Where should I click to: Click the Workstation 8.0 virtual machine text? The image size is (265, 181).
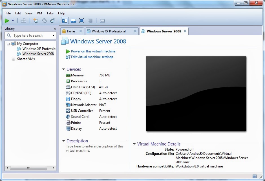(x=199, y=166)
